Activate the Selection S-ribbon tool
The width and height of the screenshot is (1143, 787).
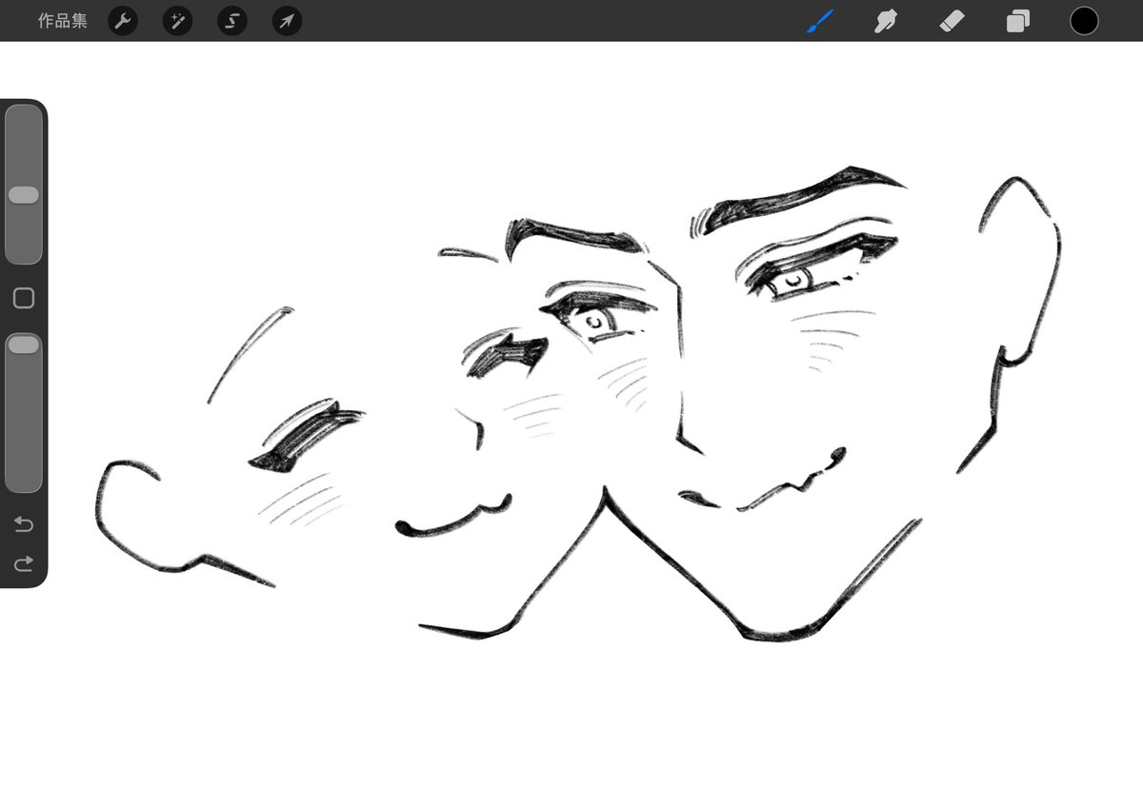tap(232, 21)
